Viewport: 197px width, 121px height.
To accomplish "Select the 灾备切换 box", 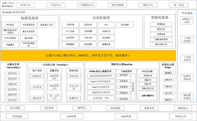I will (x=70, y=25).
